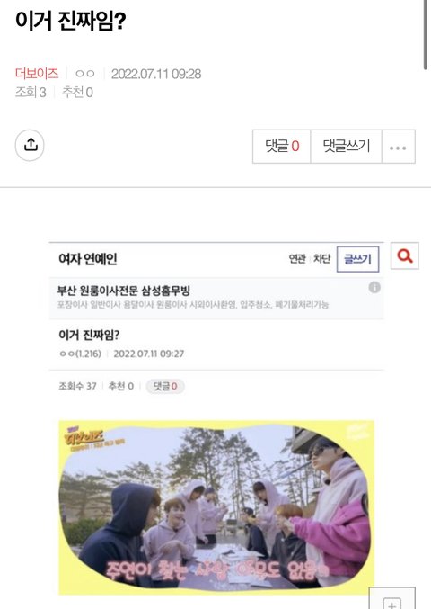Tap the share upload icon

(x=30, y=145)
